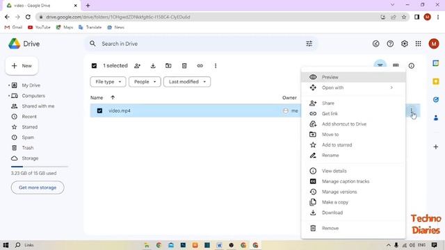Viewport: 445px width, 250px height.
Task: Select Manage versions
Action: click(x=353, y=192)
